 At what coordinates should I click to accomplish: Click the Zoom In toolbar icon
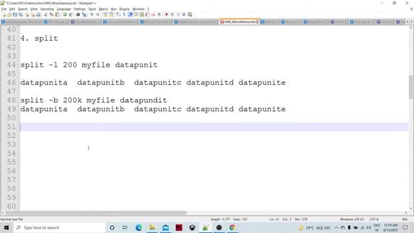pos(91,14)
